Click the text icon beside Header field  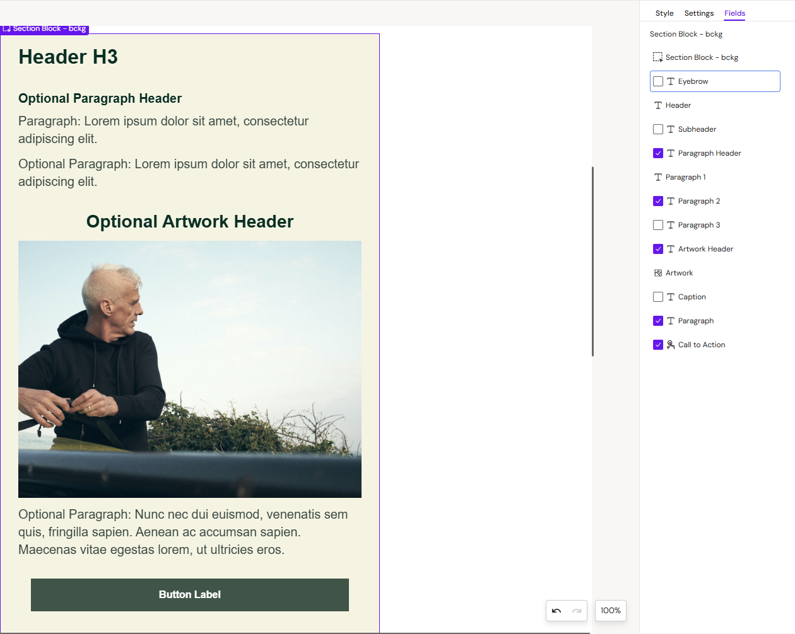pos(657,105)
